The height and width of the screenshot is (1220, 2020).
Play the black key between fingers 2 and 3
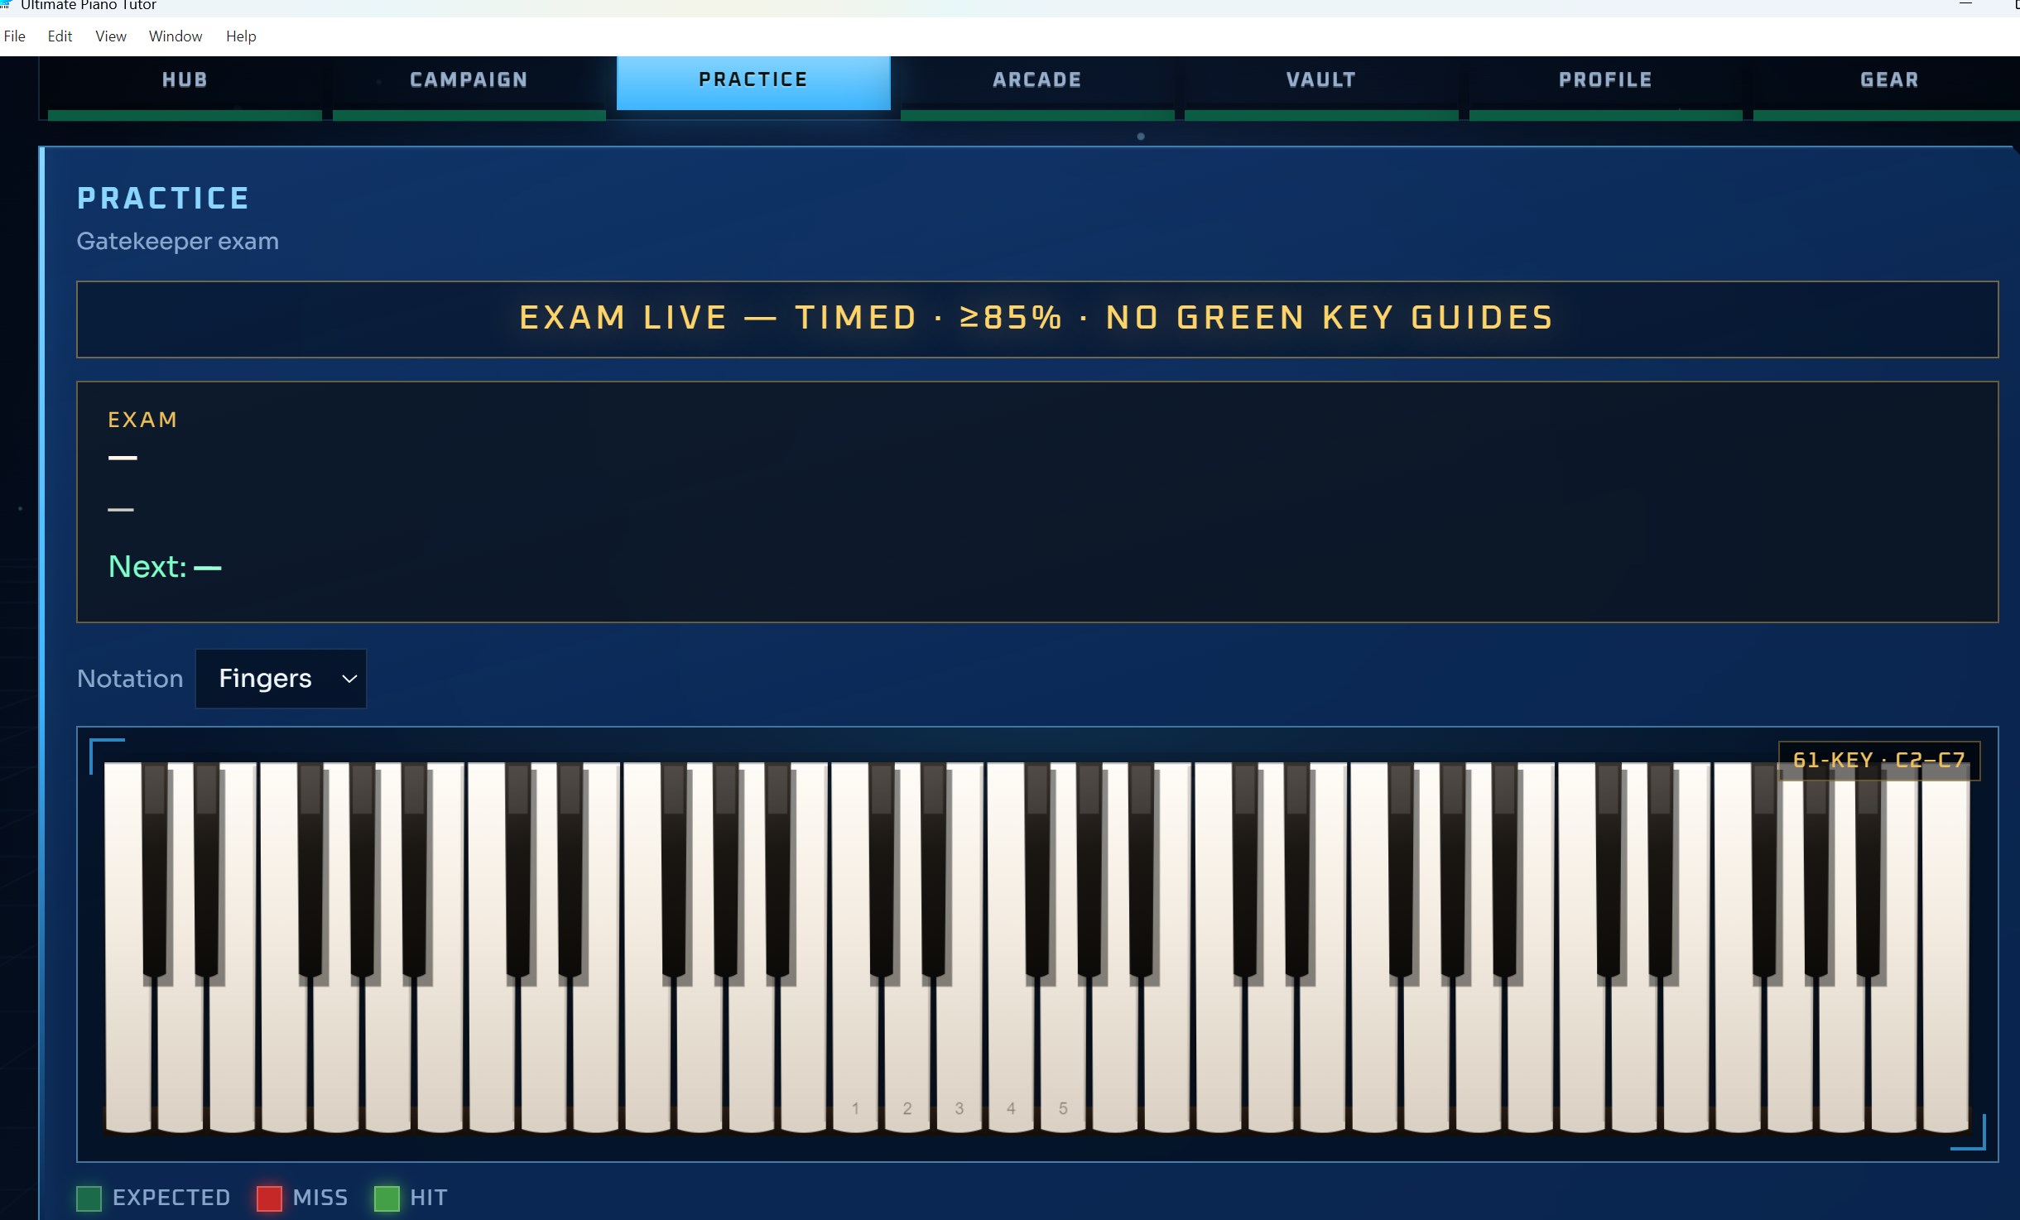(933, 869)
